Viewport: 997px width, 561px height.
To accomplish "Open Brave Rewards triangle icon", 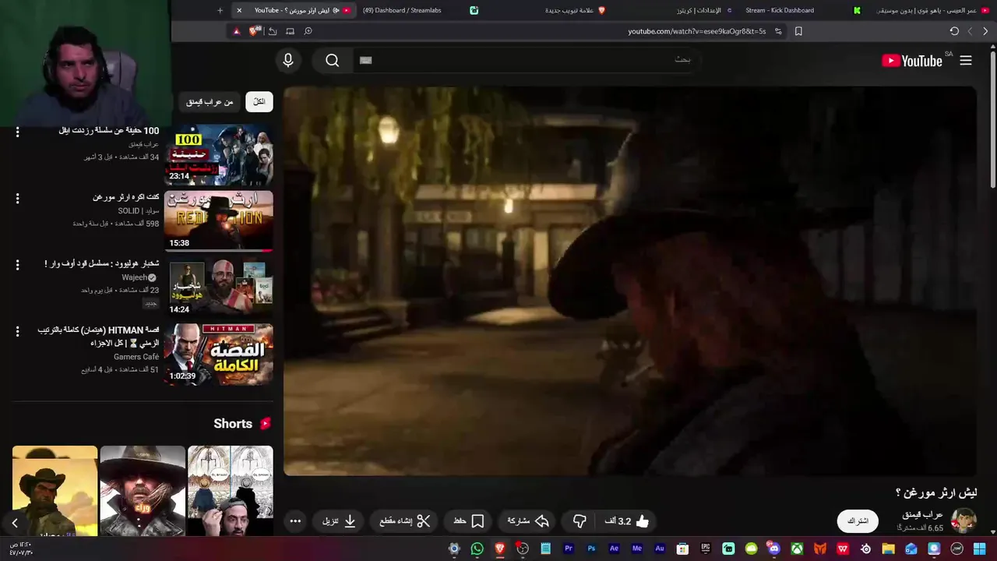I will (237, 31).
